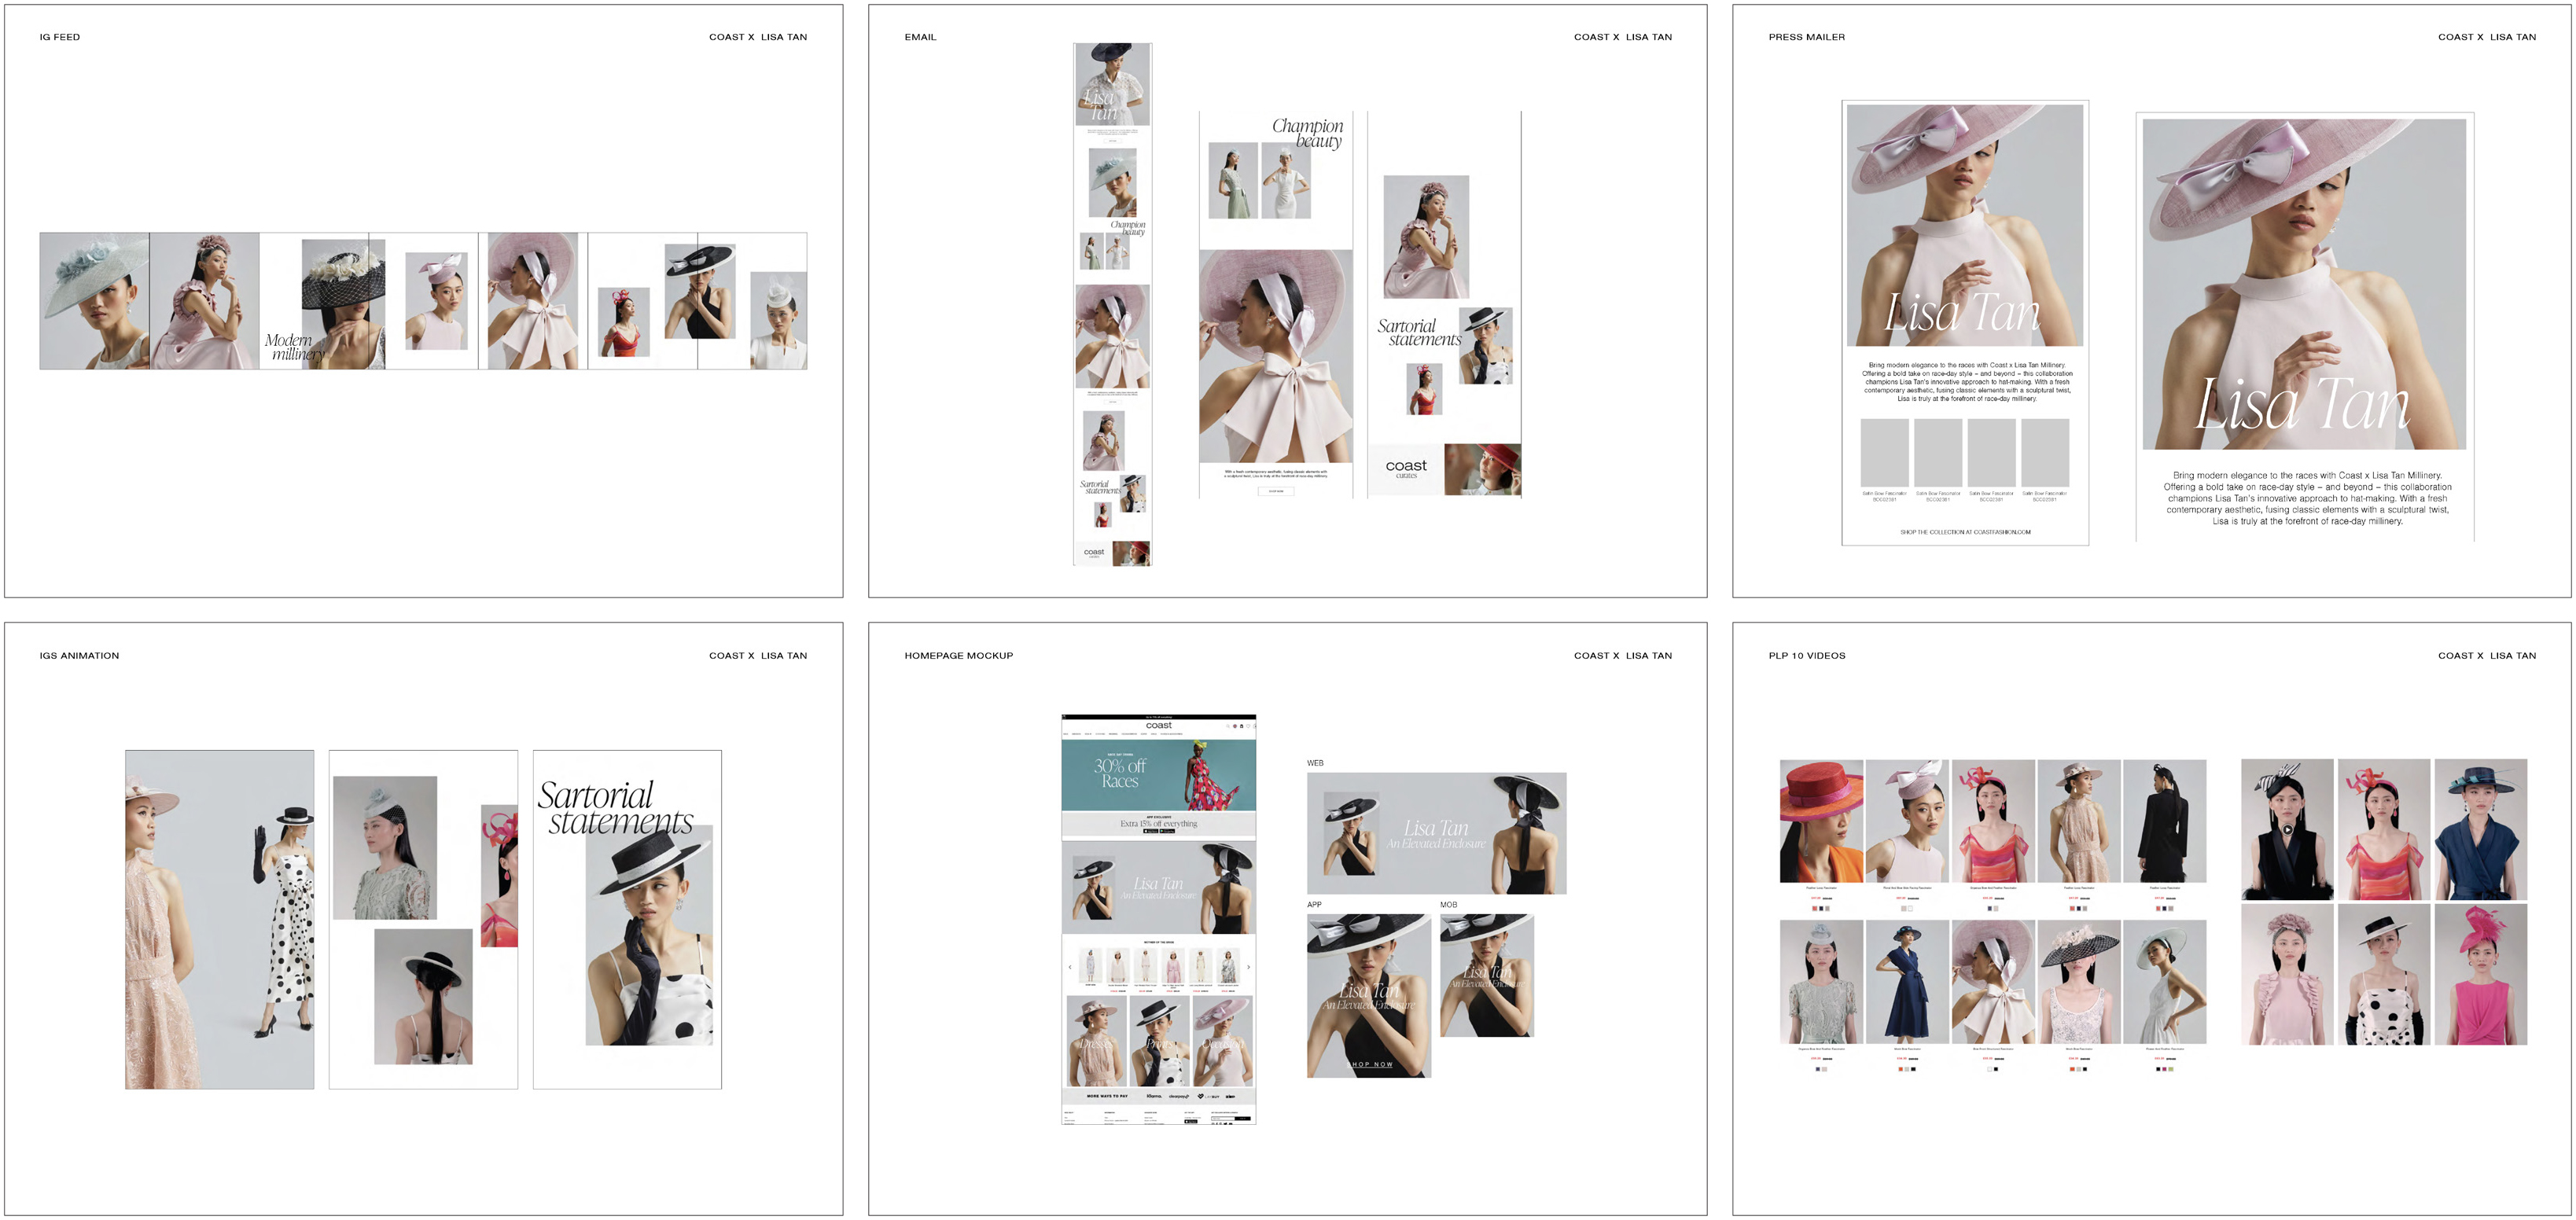The height and width of the screenshot is (1220, 2576).
Task: Click the coast curates logo in the email
Action: 1406,468
